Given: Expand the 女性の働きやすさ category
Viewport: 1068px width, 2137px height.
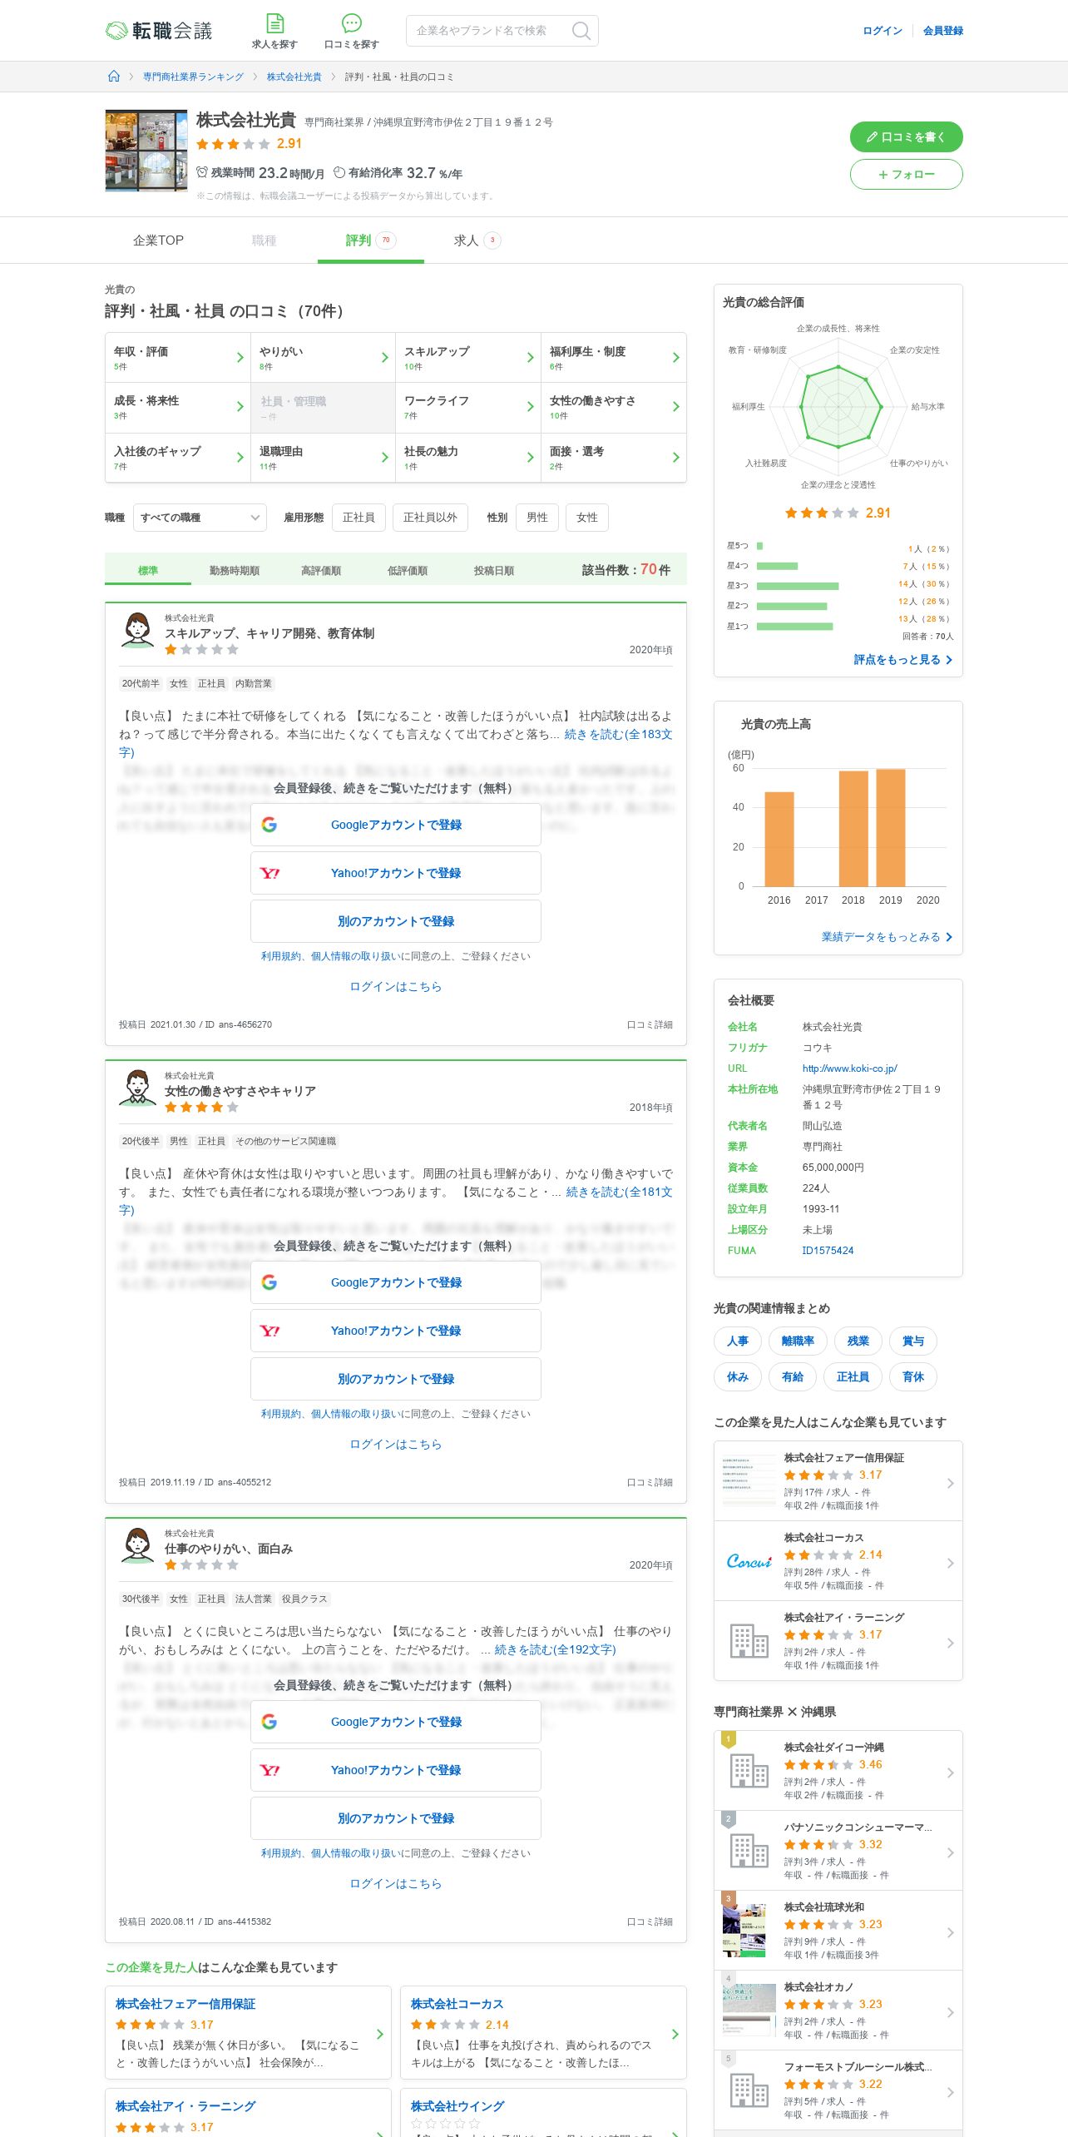Looking at the screenshot, I should pyautogui.click(x=614, y=408).
